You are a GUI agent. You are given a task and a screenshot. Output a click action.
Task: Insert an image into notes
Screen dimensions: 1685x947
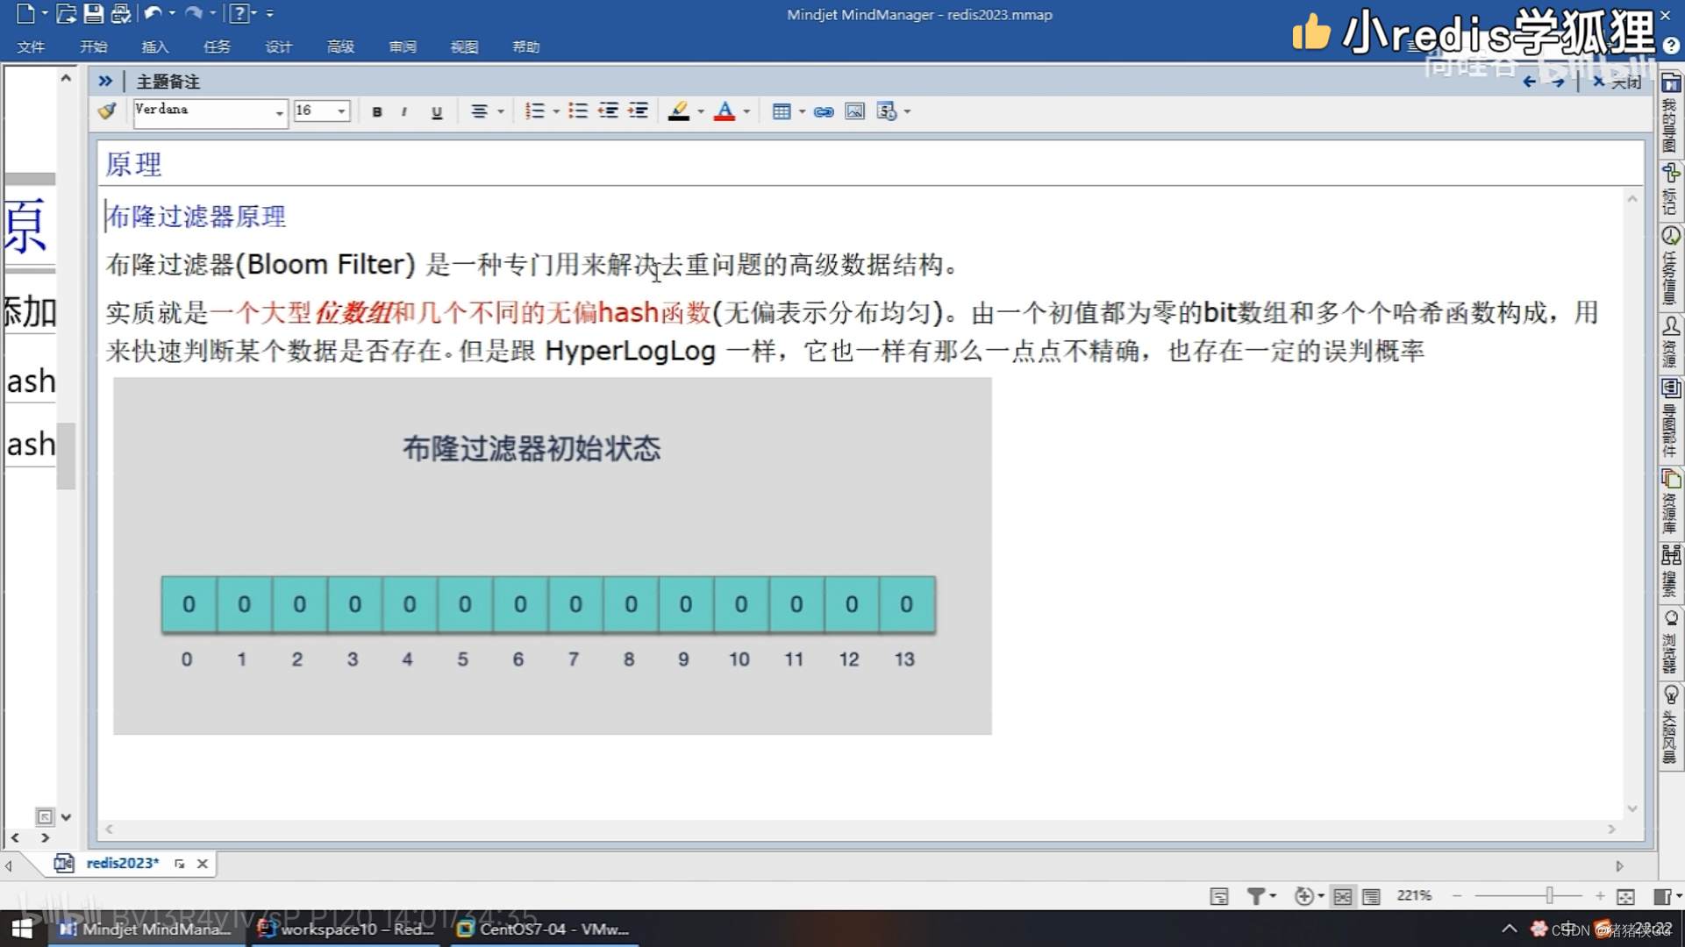(x=854, y=111)
